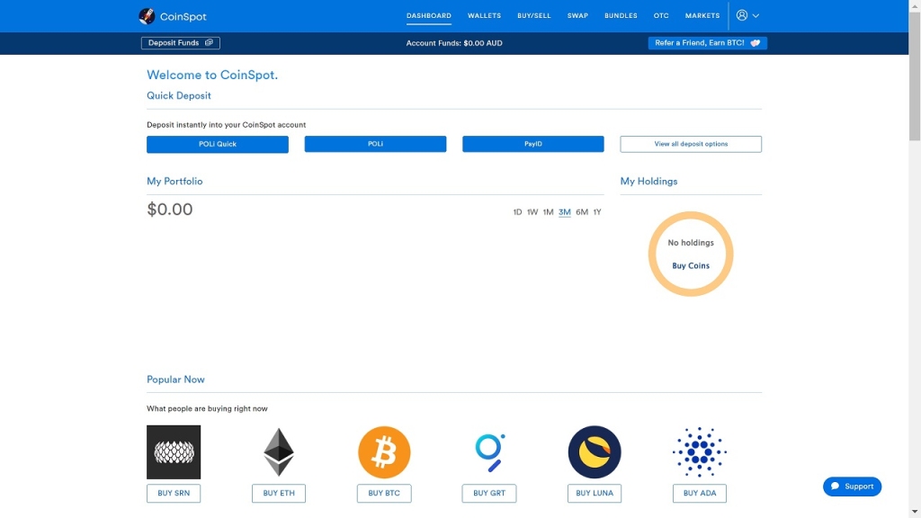Click Refer a Friend, Earn BTC button
The height and width of the screenshot is (518, 921).
click(x=707, y=43)
